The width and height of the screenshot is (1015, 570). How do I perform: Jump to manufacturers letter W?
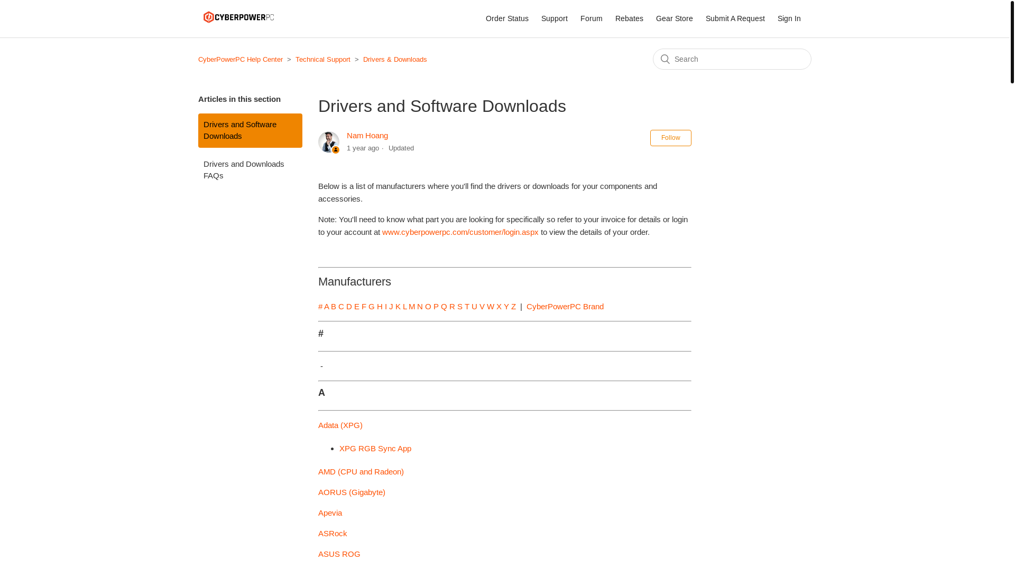click(x=491, y=307)
